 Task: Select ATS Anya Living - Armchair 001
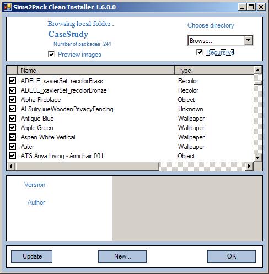[62, 156]
